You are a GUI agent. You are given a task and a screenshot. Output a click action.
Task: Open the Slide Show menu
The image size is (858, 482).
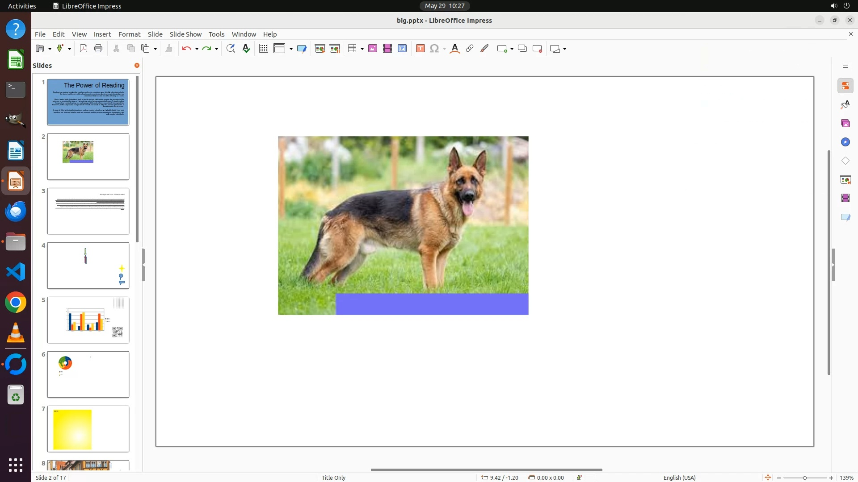pos(185,34)
